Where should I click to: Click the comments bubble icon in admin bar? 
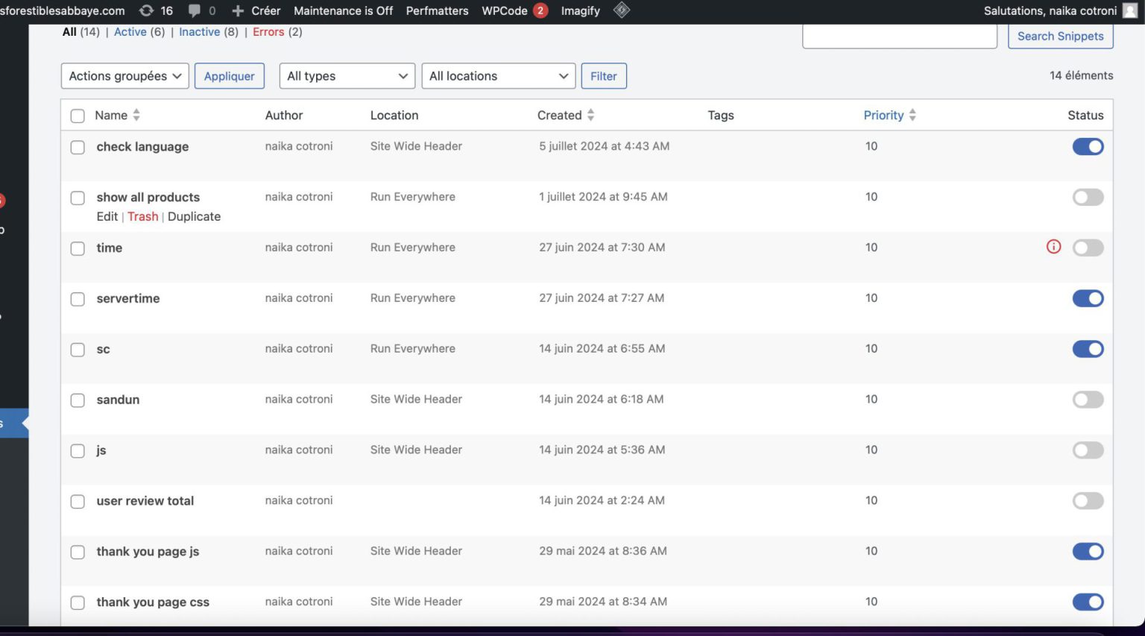tap(195, 10)
